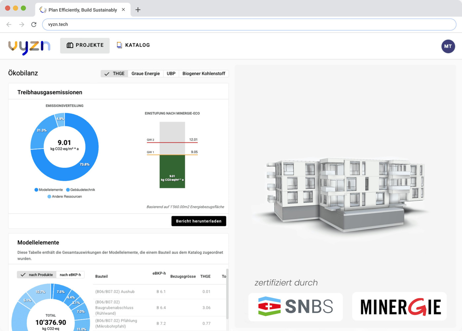This screenshot has width=462, height=331.
Task: Toggle Gebäudetechnik legend entry
Action: click(x=81, y=190)
